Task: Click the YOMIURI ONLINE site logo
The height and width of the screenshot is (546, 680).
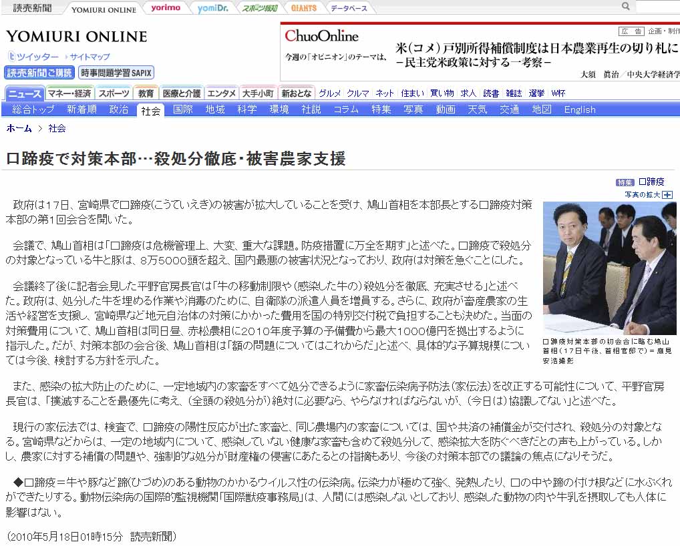Action: pyautogui.click(x=76, y=36)
